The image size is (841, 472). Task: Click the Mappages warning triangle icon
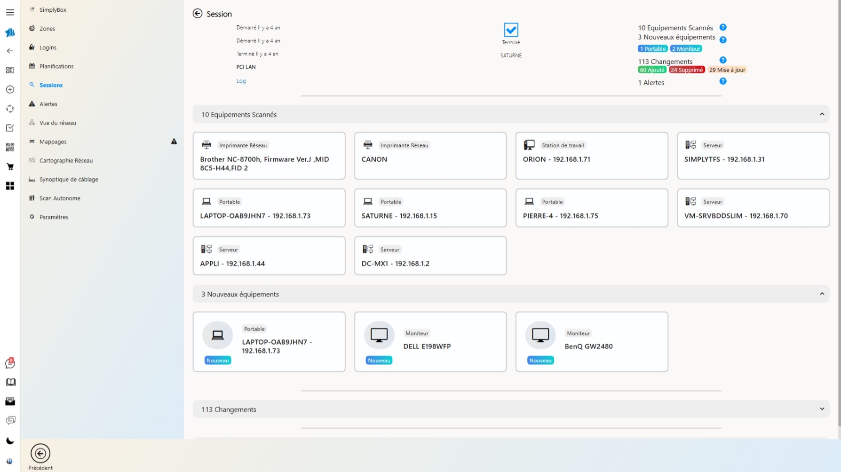tap(174, 142)
